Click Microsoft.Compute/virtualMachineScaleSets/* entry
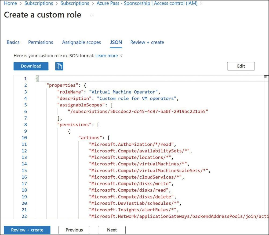The width and height of the screenshot is (269, 235). [x=148, y=170]
